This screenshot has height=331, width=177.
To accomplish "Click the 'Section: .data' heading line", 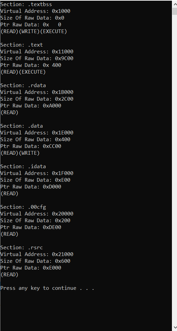I will tap(22, 126).
